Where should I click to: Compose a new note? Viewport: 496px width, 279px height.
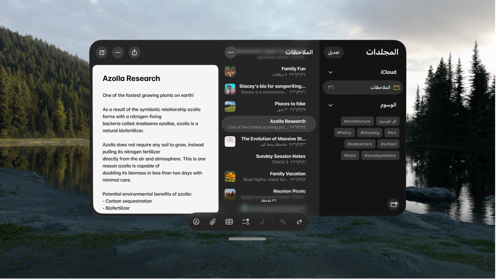click(102, 52)
